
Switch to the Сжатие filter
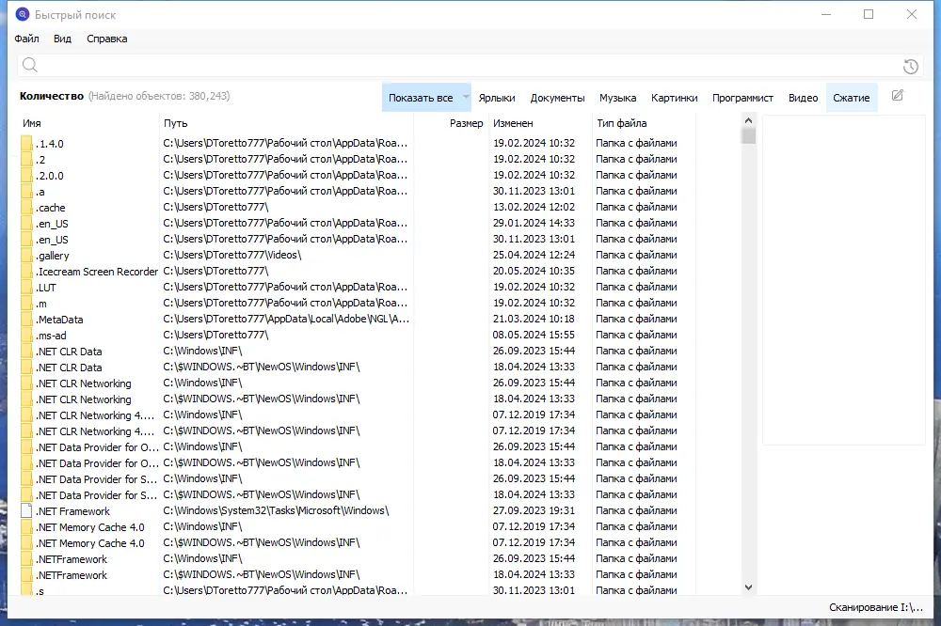[852, 98]
